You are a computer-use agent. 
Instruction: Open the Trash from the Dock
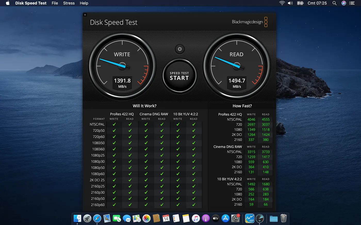click(x=283, y=218)
